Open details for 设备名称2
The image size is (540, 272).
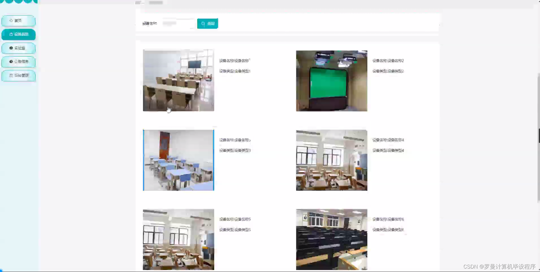pyautogui.click(x=388, y=61)
